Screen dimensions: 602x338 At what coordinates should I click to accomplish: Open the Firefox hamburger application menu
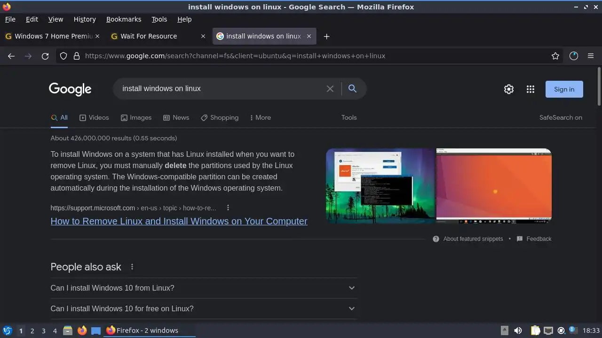click(x=591, y=56)
